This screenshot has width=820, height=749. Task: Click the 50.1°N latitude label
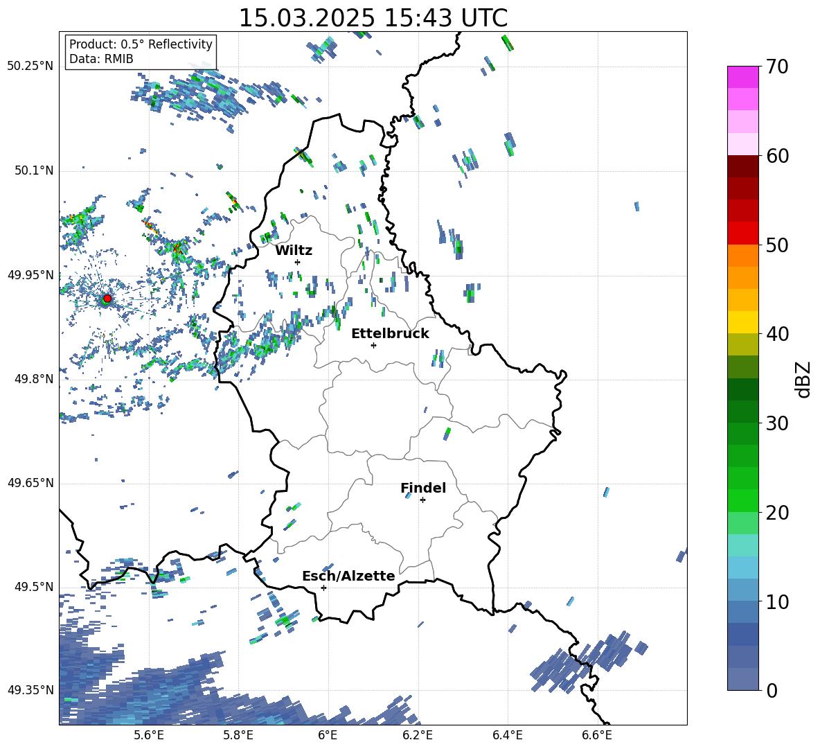(x=34, y=170)
